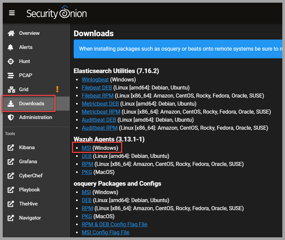The height and width of the screenshot is (240, 285).
Task: Download the osquery PKG for MacOS
Action: [87, 217]
